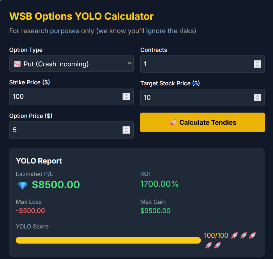Click the Contracts spinner arrows

tap(257, 64)
